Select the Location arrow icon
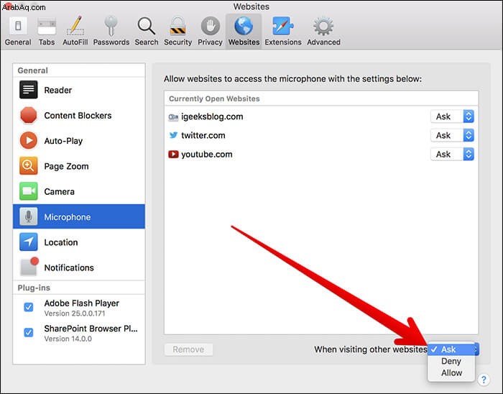 (x=28, y=242)
